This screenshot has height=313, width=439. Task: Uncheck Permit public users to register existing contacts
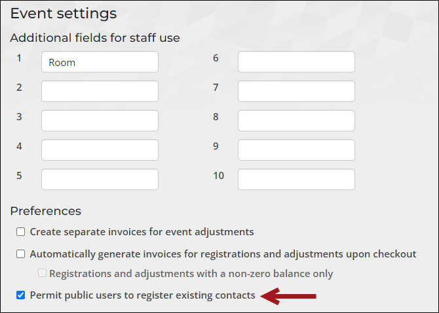(x=21, y=295)
